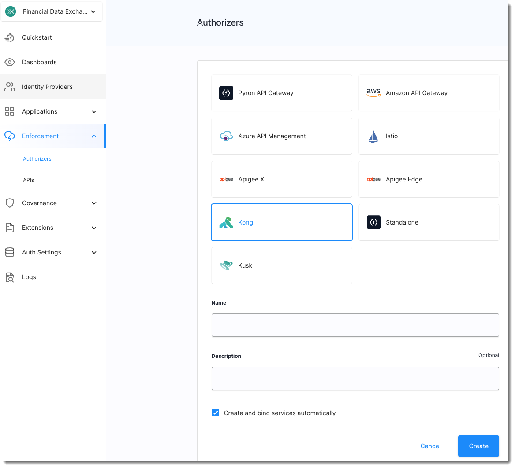Open Logs in the sidebar
The height and width of the screenshot is (468, 515).
[29, 277]
